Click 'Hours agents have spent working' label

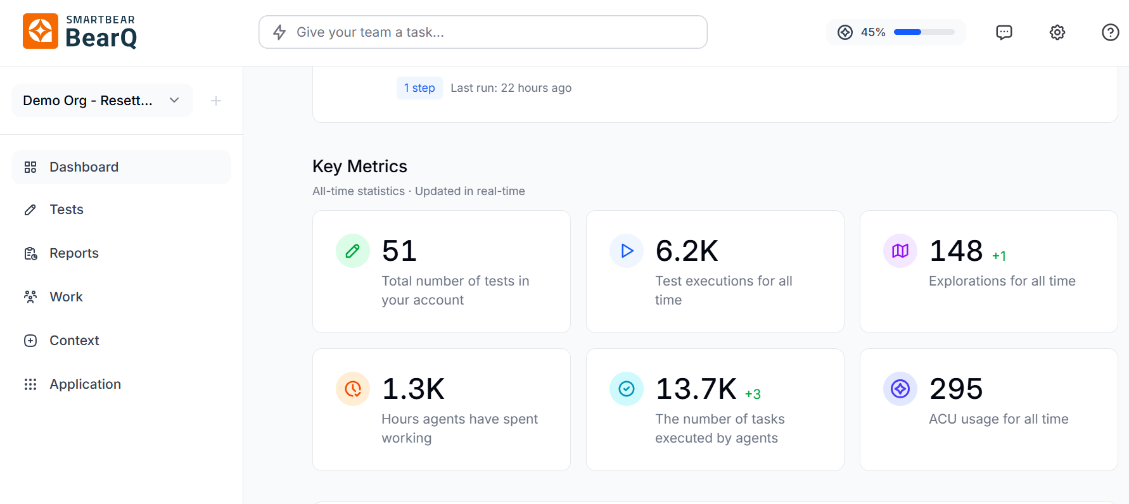point(459,429)
